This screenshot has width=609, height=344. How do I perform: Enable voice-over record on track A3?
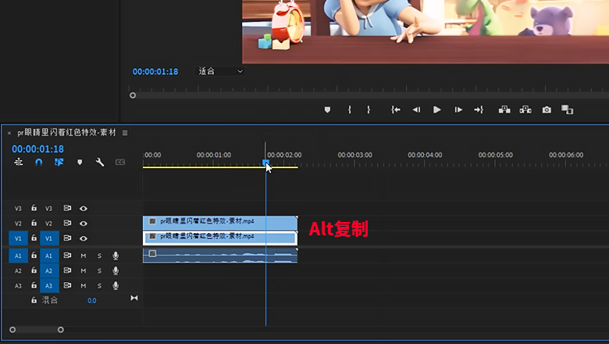point(116,285)
